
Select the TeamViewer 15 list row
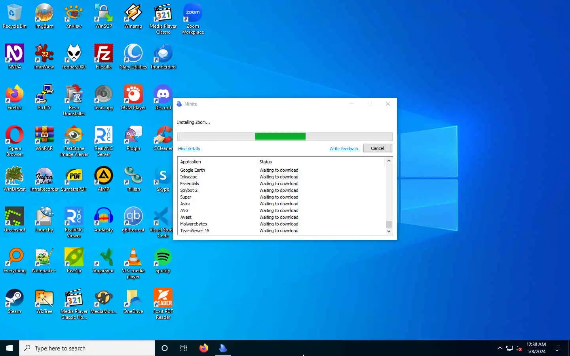pyautogui.click(x=281, y=231)
